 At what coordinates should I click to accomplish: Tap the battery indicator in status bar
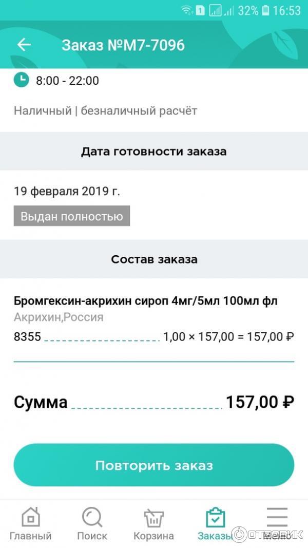[265, 10]
